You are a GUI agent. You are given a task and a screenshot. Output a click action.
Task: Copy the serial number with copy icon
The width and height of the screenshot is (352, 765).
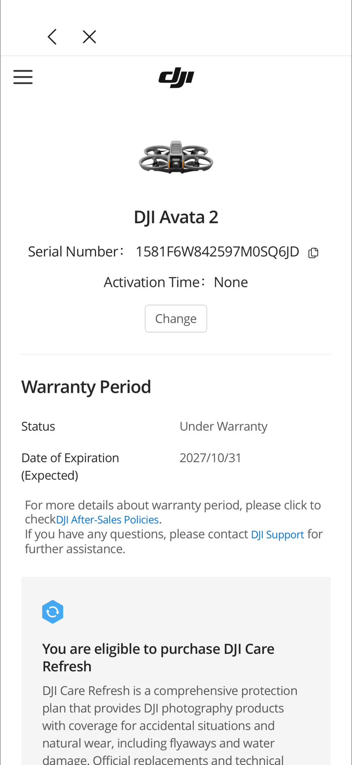(313, 253)
